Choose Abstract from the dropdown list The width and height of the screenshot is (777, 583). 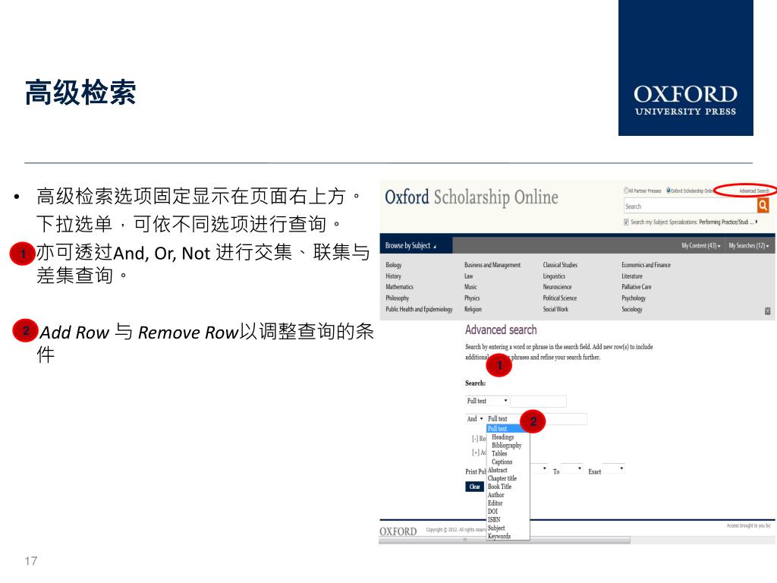click(x=498, y=470)
